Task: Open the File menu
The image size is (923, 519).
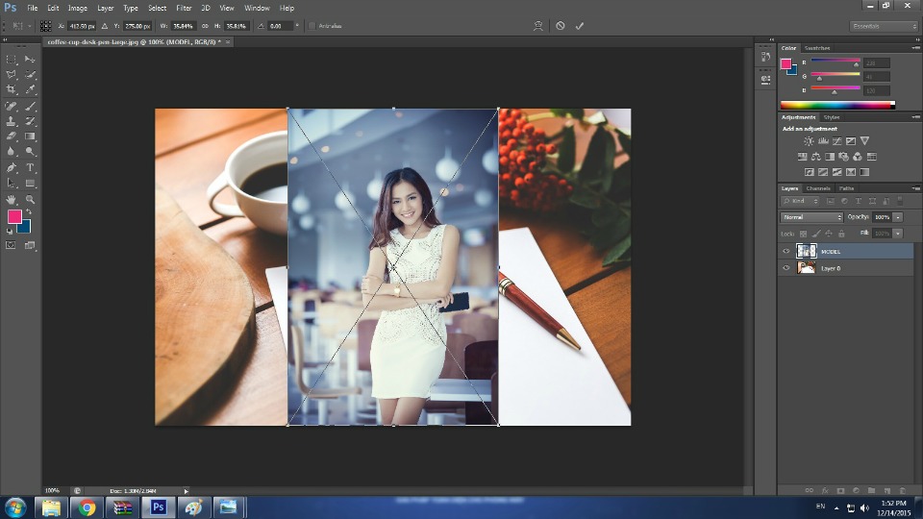Action: click(33, 9)
